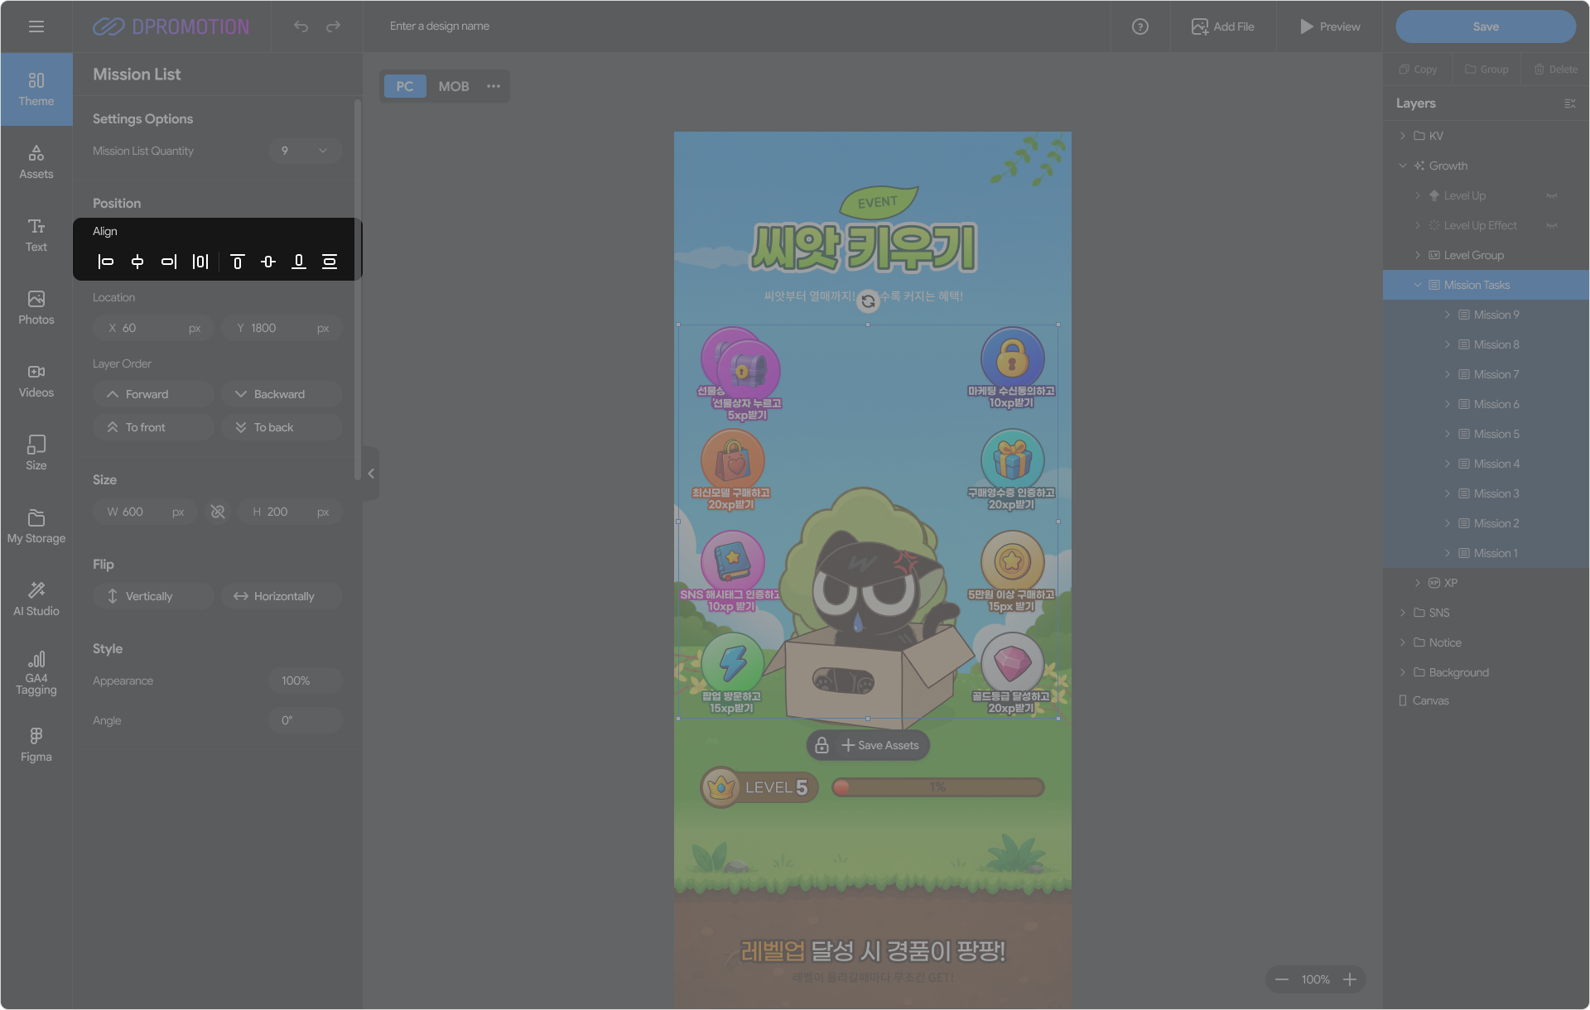Focus the design name input field
This screenshot has width=1590, height=1010.
440,26
